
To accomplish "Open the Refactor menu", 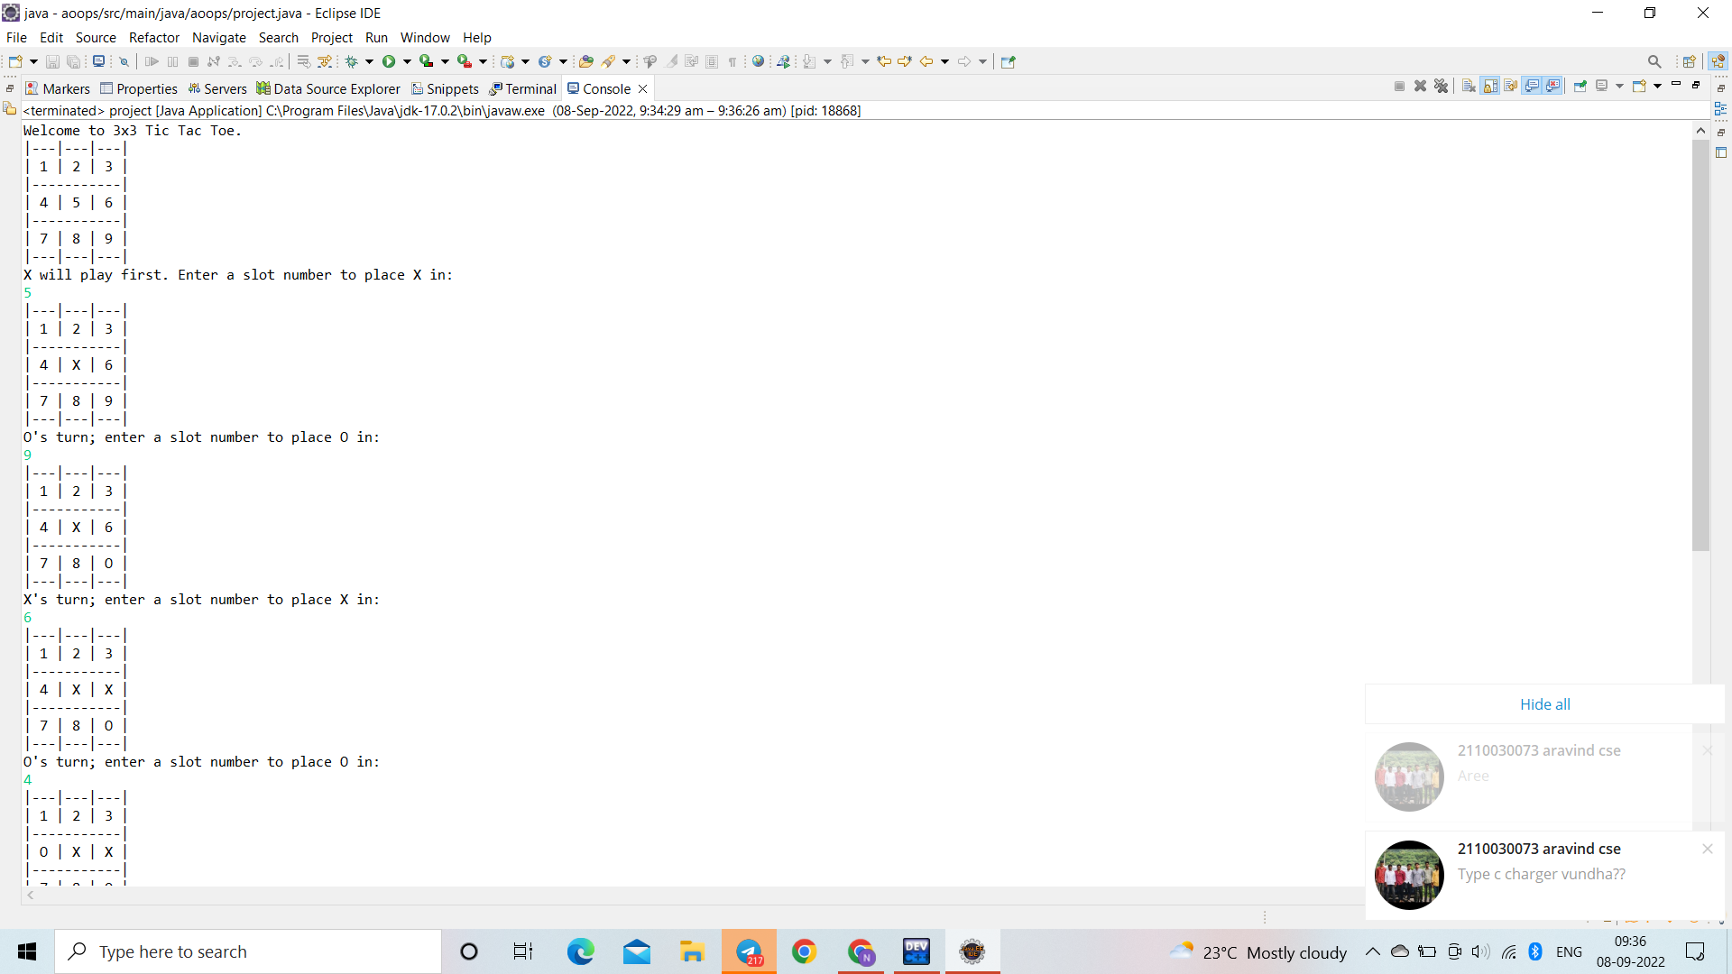I will 153,37.
